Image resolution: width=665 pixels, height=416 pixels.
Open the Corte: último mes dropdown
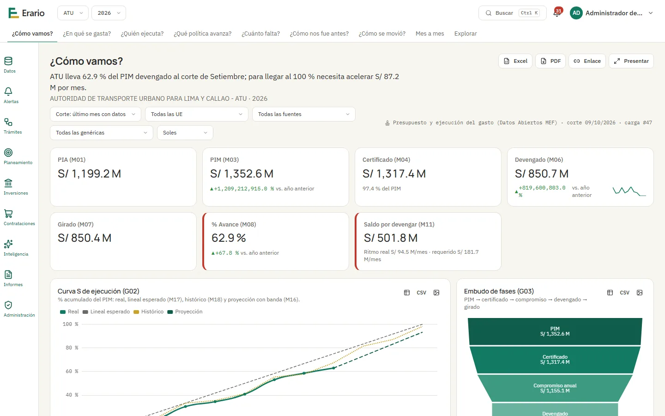tap(96, 114)
